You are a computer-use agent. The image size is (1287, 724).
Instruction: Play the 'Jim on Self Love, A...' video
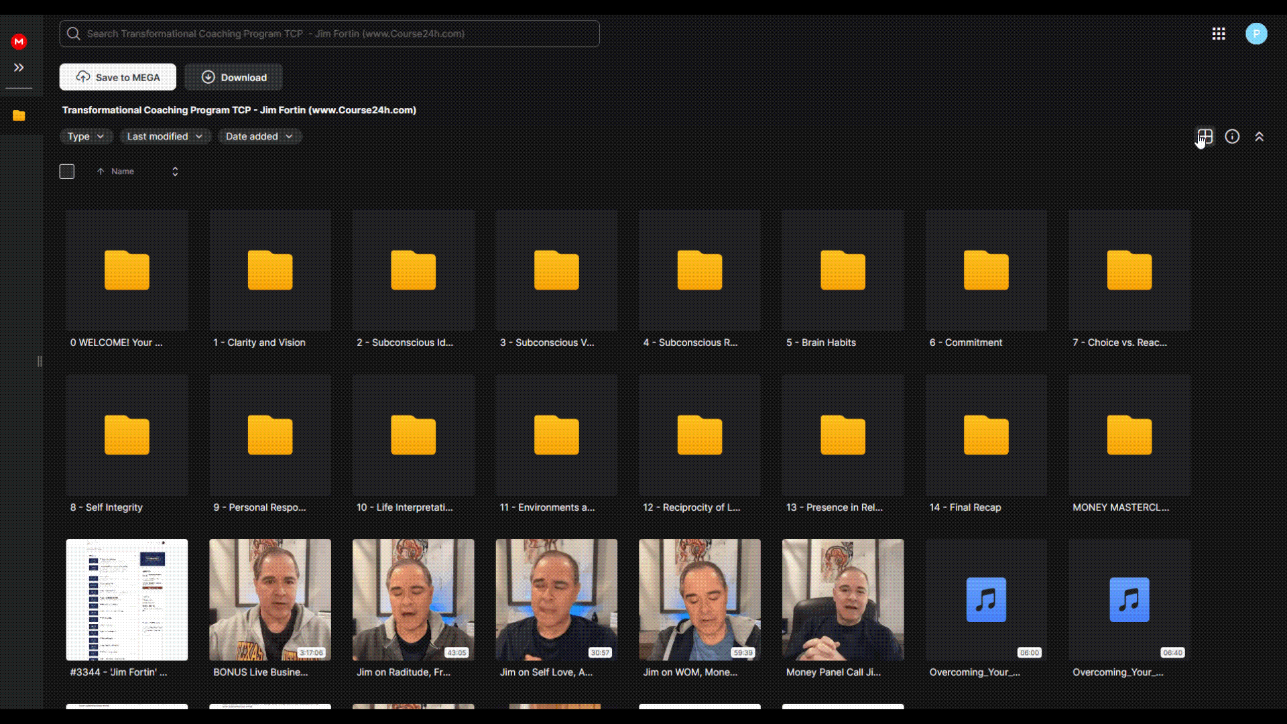(556, 599)
